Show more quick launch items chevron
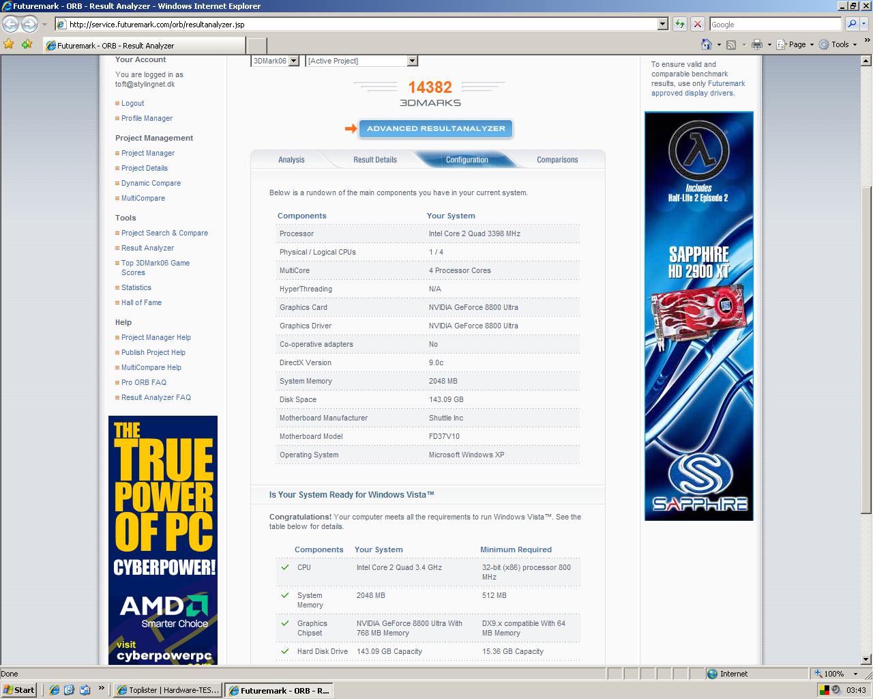Image resolution: width=873 pixels, height=699 pixels. pyautogui.click(x=102, y=688)
